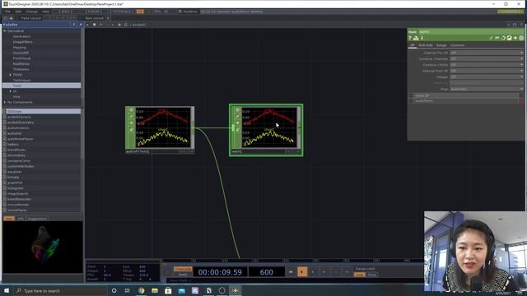Open Channel Post OP dropdown
Screen dimensions: 527x296
[x=487, y=71]
